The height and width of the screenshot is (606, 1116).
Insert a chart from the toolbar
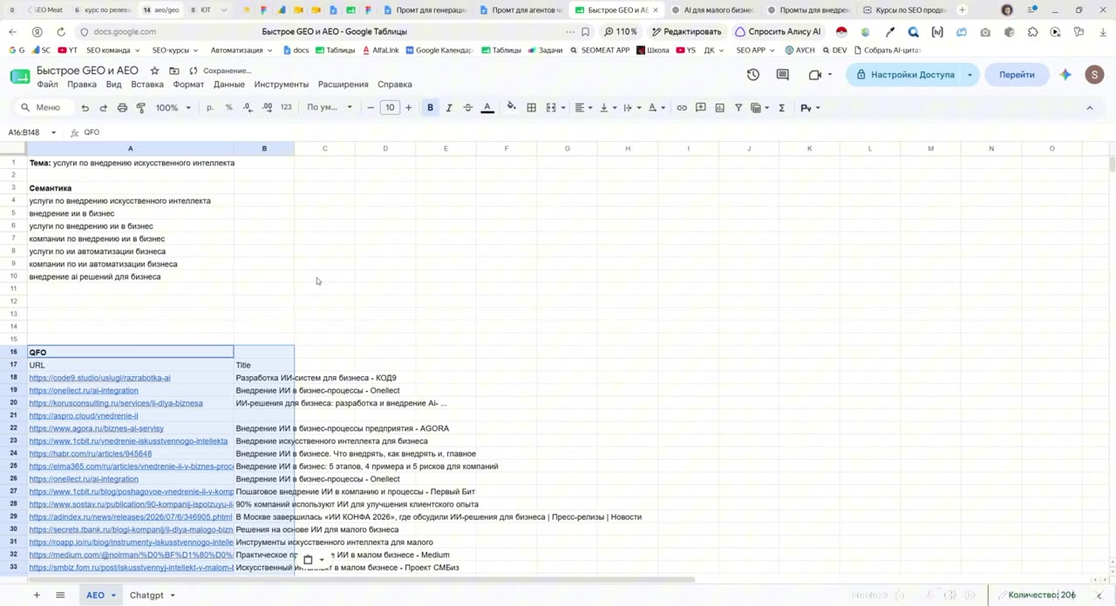719,108
